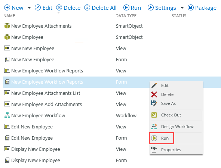
Task: Open the Settings dropdown arrow
Action: click(x=182, y=8)
